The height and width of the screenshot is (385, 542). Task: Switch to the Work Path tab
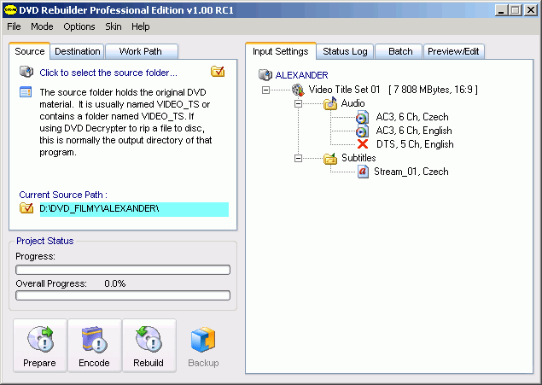click(140, 51)
